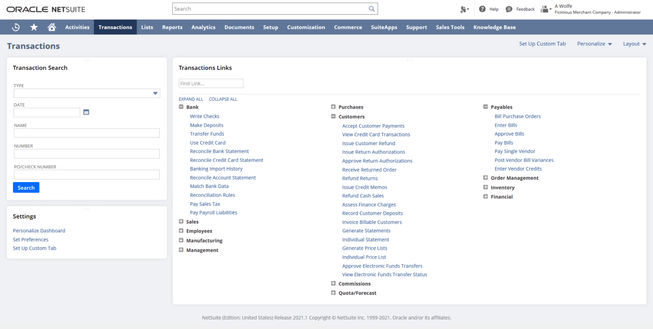
Task: Open the Reports menu
Action: point(172,27)
